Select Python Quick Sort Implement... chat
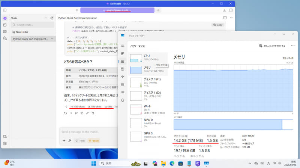300x168 pixels. tap(33, 39)
